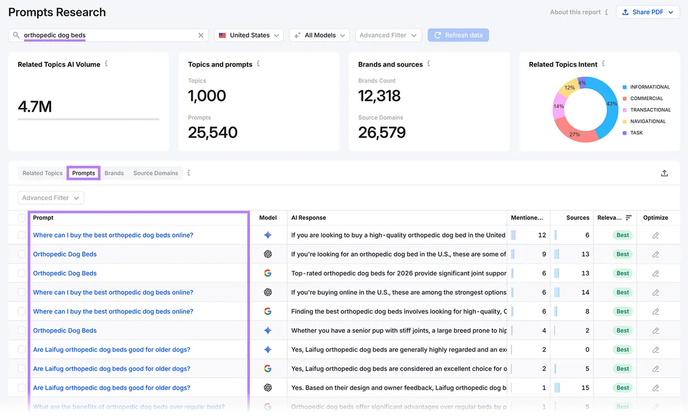The height and width of the screenshot is (416, 688).
Task: Click Gemini model icon in 'Whether you have' row
Action: click(268, 331)
